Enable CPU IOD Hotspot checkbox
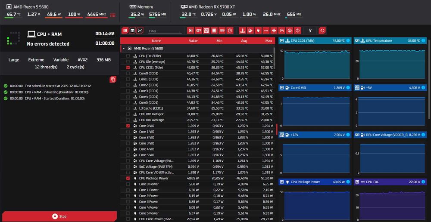This screenshot has height=222, width=431. tap(128, 114)
